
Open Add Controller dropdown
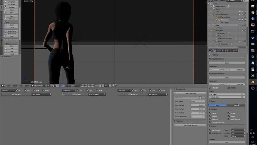97,94
